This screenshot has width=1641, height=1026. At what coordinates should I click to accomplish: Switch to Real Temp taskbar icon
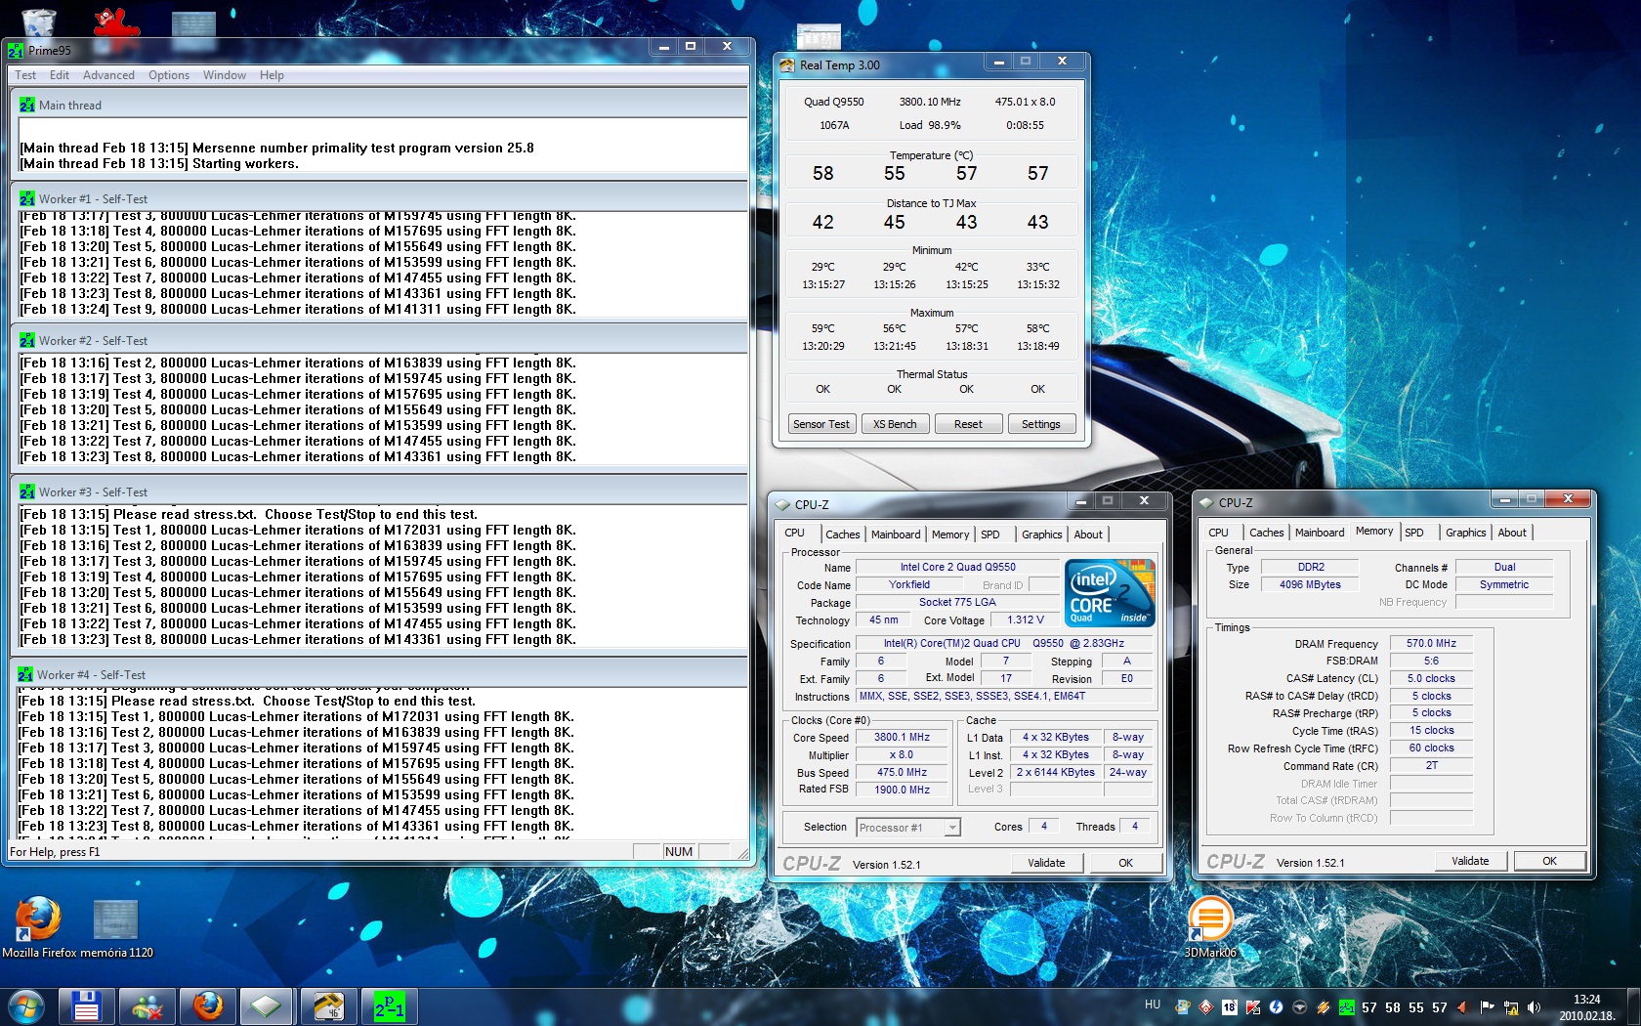[328, 1005]
